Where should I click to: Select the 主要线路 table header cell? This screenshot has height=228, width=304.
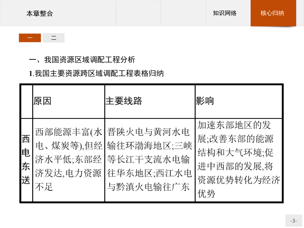[150, 101]
